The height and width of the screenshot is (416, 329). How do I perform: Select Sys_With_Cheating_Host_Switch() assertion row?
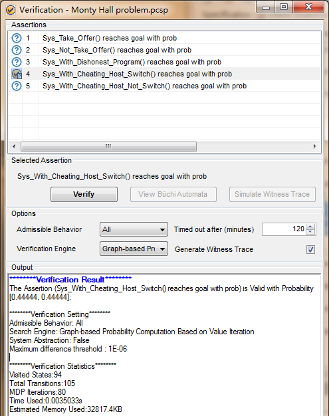point(165,74)
